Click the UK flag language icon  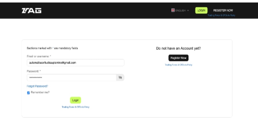(173, 10)
